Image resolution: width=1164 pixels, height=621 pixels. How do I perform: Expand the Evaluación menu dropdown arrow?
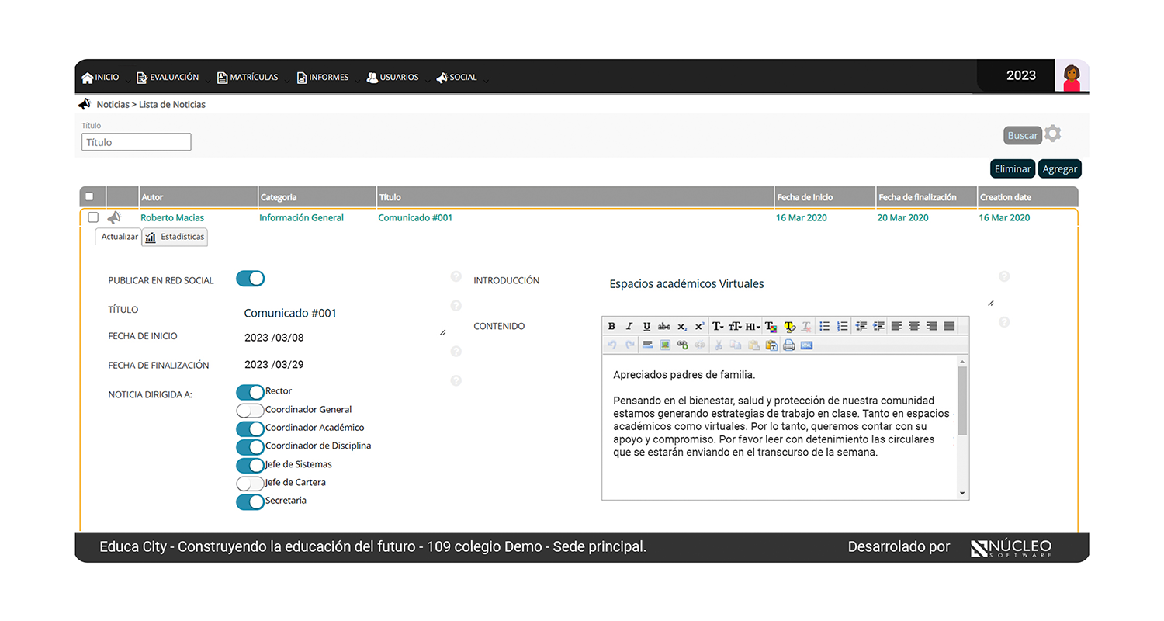click(x=207, y=80)
